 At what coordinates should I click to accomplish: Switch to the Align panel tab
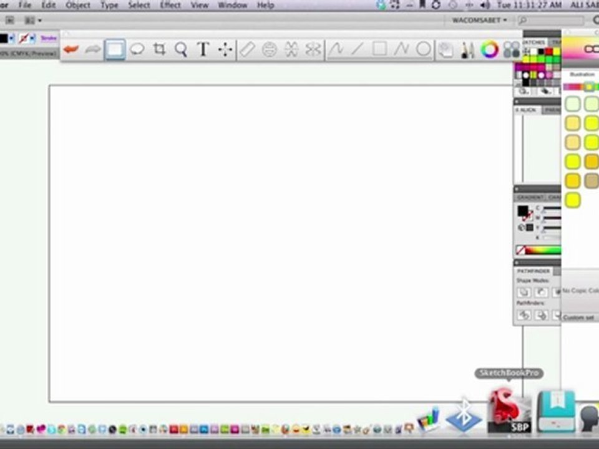point(527,110)
